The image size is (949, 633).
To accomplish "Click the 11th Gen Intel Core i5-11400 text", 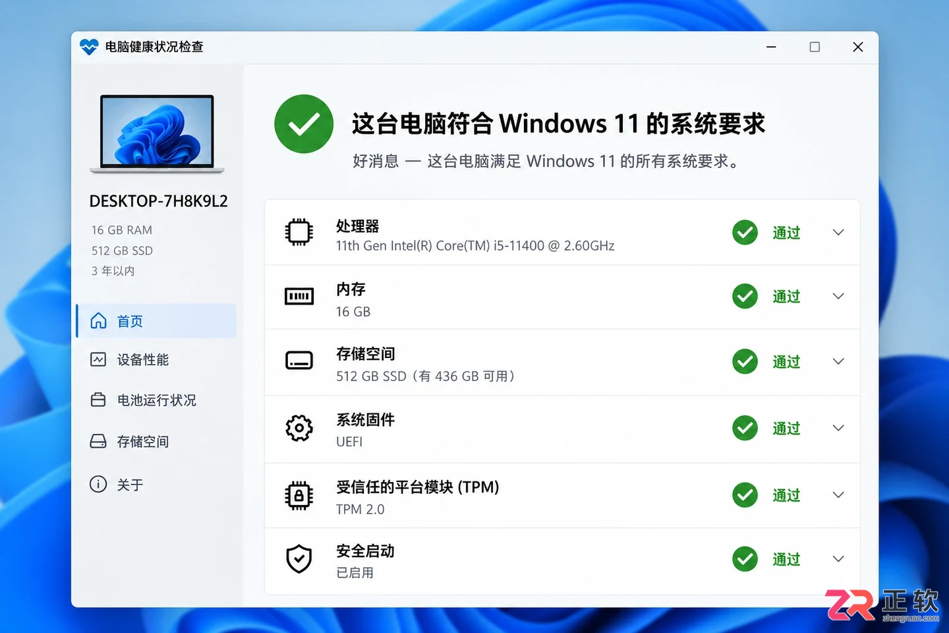I will (475, 246).
